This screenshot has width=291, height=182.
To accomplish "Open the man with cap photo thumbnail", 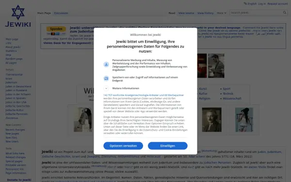I will 216,66.
